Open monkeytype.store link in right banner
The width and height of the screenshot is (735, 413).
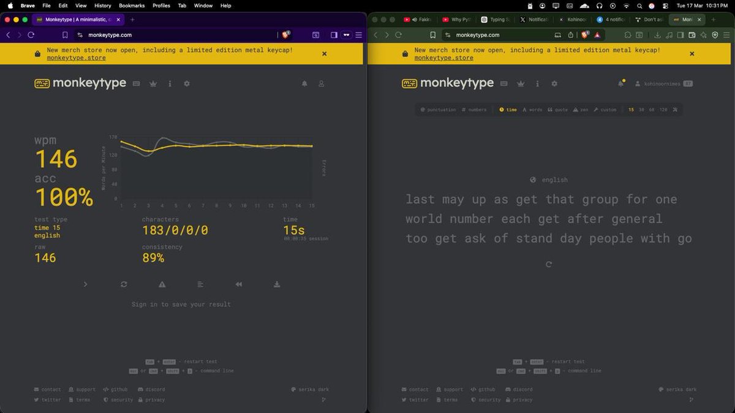[x=443, y=58]
